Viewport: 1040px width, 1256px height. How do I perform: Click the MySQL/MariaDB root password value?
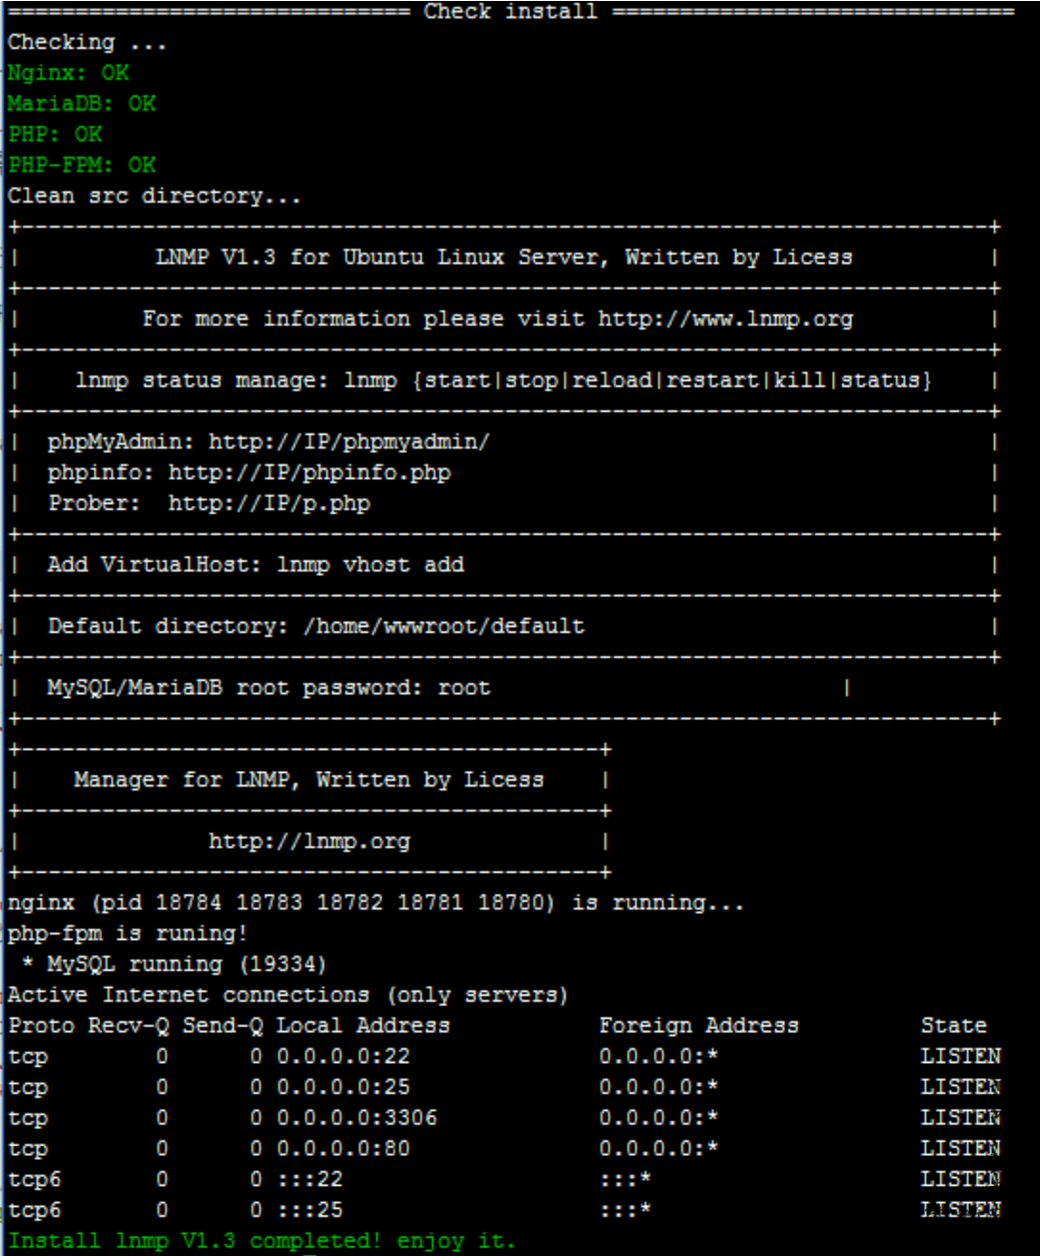(x=464, y=688)
